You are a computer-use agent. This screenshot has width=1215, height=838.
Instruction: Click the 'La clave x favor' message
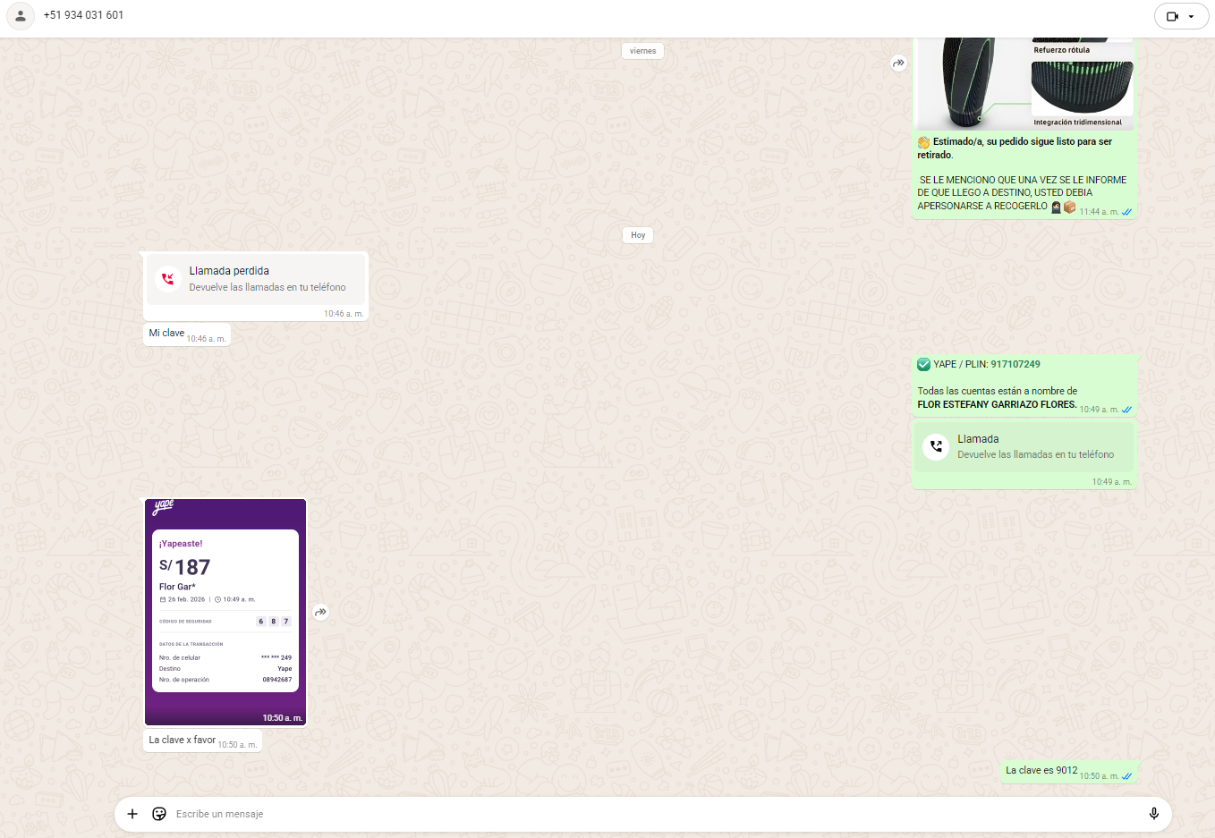183,740
